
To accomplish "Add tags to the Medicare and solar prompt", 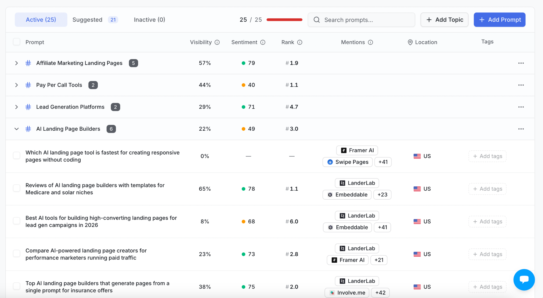I will coord(487,189).
